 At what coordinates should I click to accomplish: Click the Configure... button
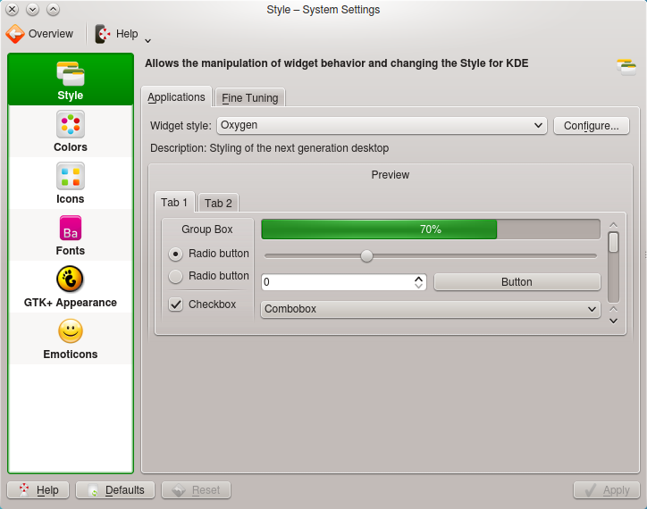tap(591, 125)
